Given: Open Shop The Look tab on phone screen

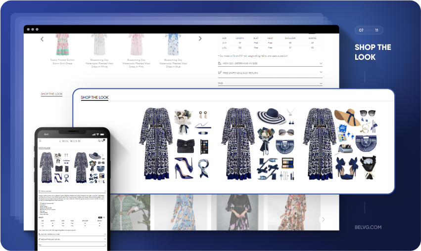Looking at the screenshot, I should (45, 148).
